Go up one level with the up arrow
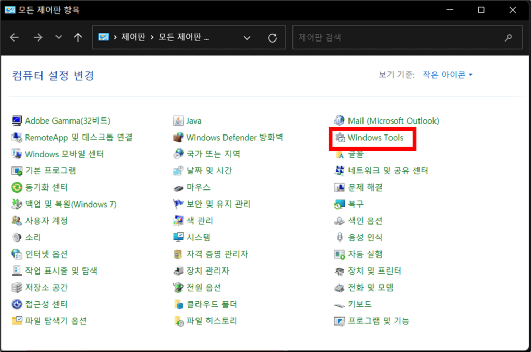 [78, 37]
